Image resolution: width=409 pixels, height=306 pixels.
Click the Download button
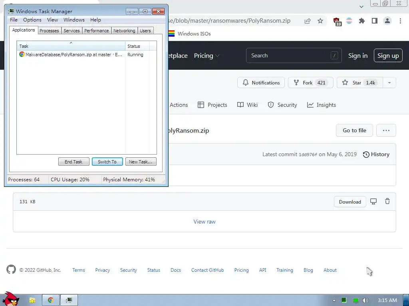(350, 202)
